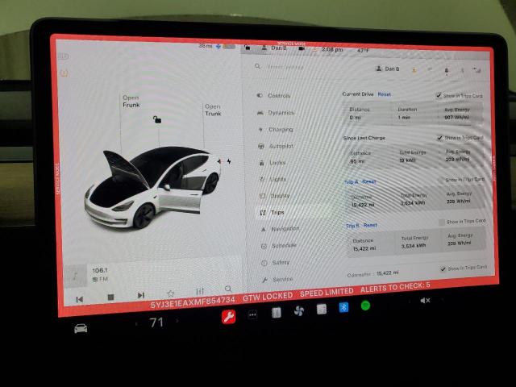Tap the notifications bell icon

446,70
